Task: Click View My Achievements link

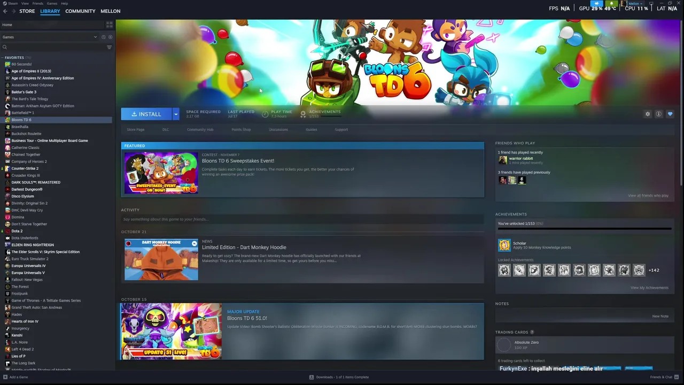Action: [649, 288]
